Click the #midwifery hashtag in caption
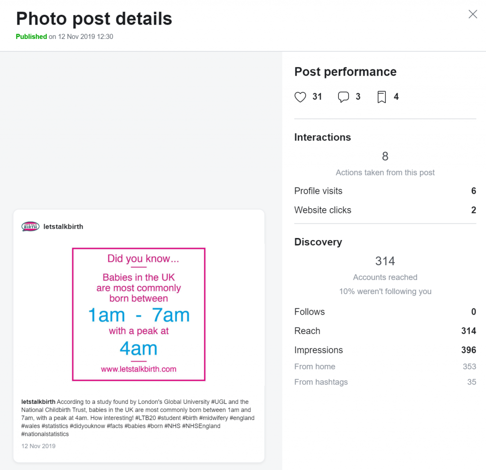 [x=214, y=418]
